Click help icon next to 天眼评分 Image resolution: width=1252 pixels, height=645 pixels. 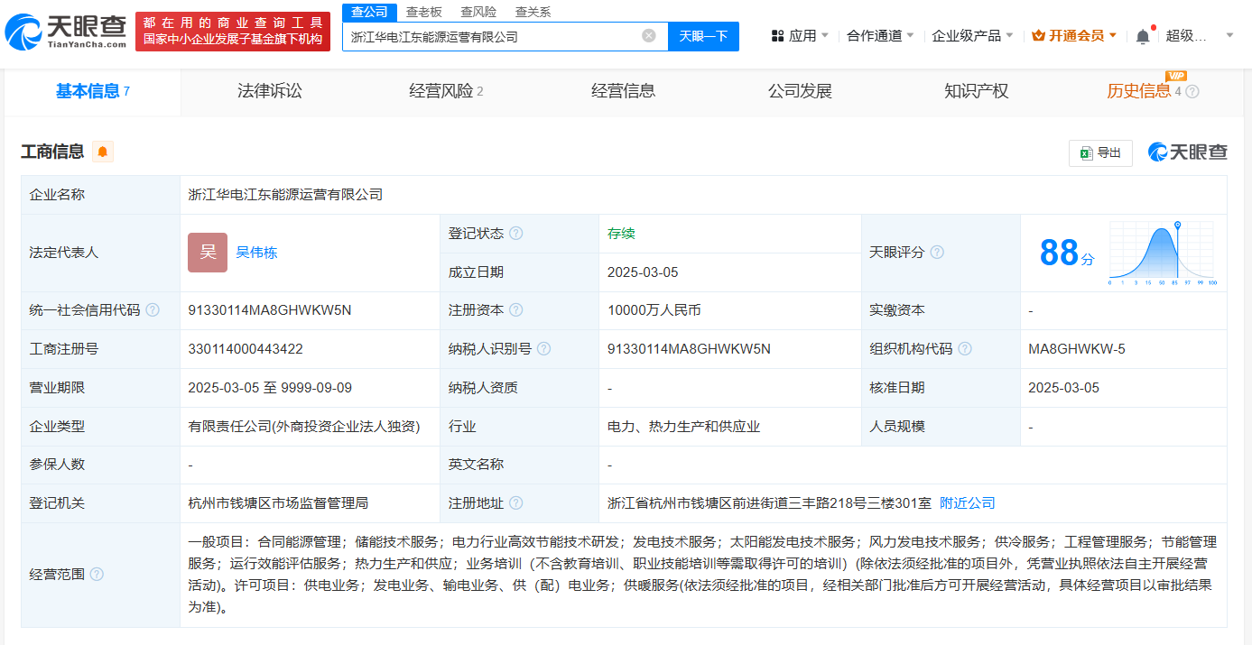click(937, 253)
